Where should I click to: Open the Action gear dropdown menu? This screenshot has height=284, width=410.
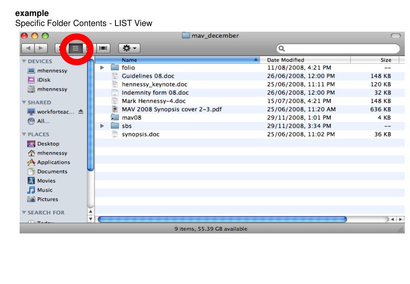[x=129, y=48]
